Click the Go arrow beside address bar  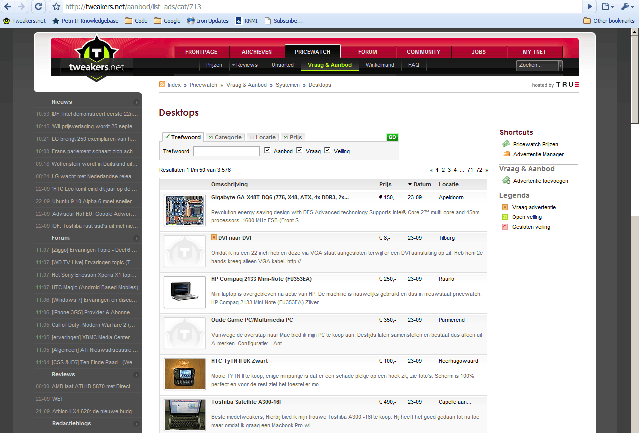click(x=590, y=6)
